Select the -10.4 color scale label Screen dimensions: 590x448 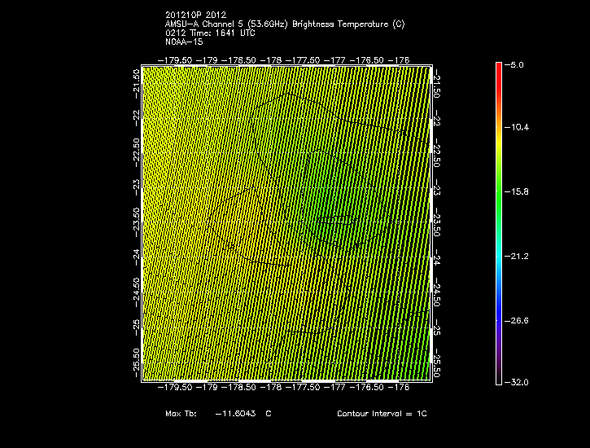[x=518, y=128]
